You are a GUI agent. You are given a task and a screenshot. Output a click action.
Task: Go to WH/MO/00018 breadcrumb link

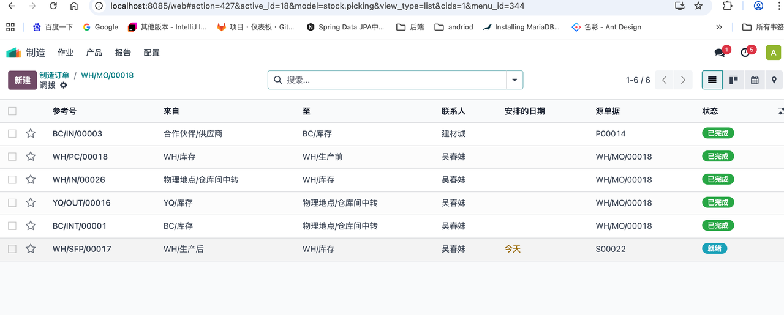(107, 75)
